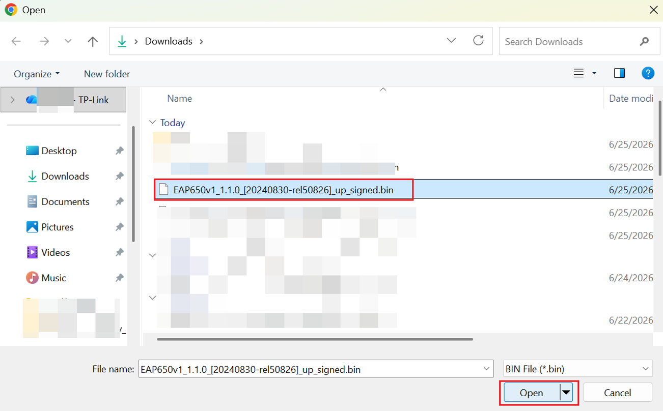
Task: Open Desktop in the sidebar
Action: tap(59, 151)
